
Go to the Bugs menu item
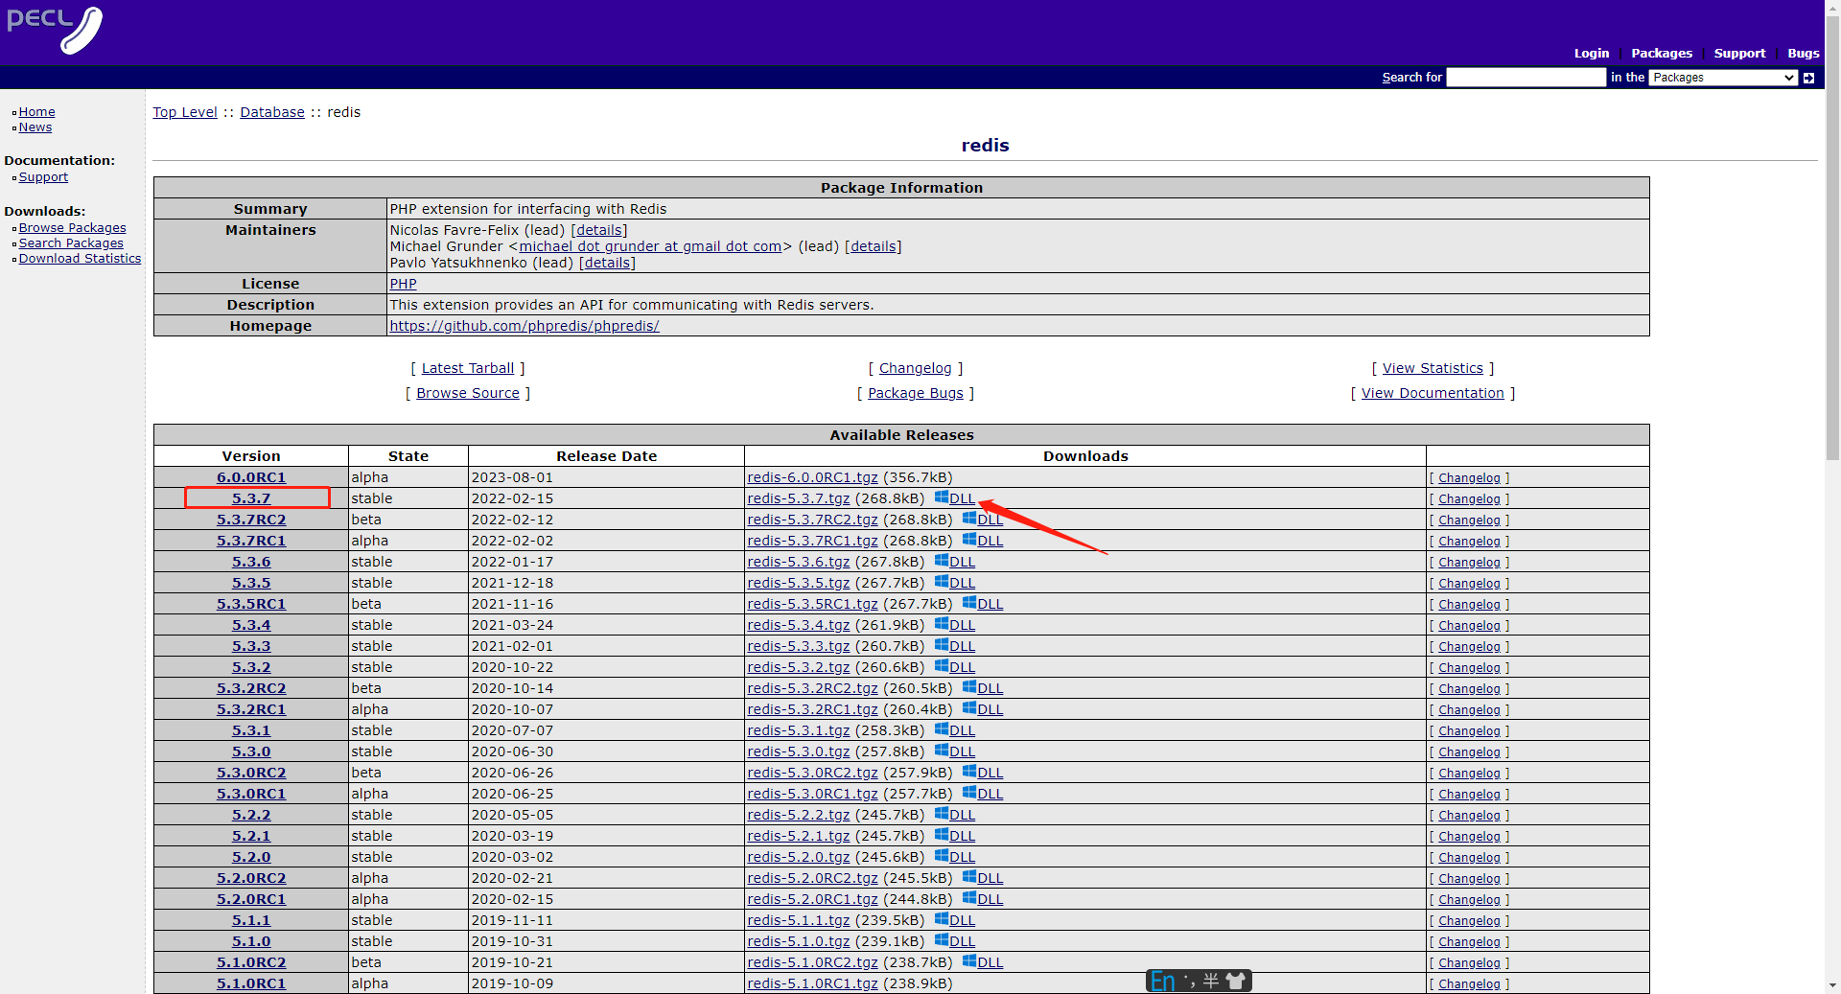[x=1803, y=54]
